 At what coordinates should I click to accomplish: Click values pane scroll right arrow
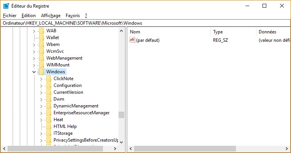(x=287, y=148)
